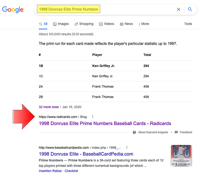Click the radicards.com Blog URL breadcrumb
Image resolution: width=200 pixels, height=176 pixels.
63,117
